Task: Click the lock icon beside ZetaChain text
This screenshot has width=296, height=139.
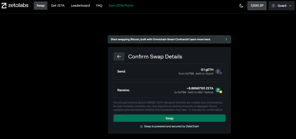Action: point(141,127)
